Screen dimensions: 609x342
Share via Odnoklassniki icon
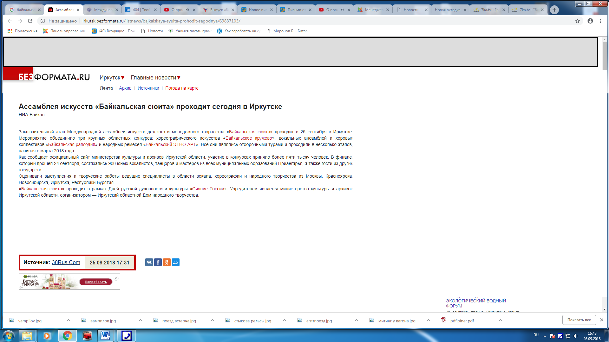point(167,262)
